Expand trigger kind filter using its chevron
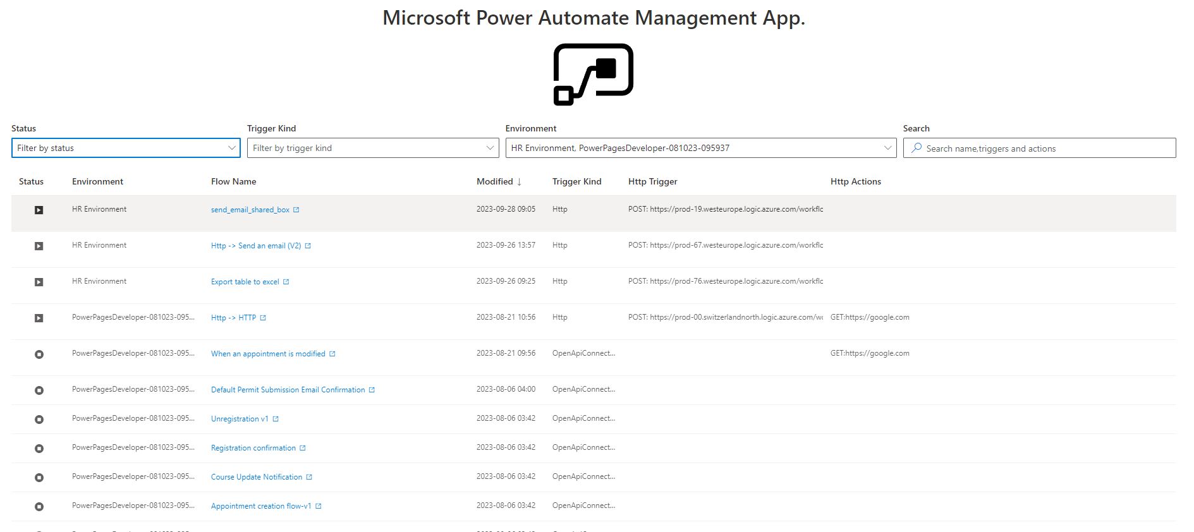1194x532 pixels. [490, 148]
